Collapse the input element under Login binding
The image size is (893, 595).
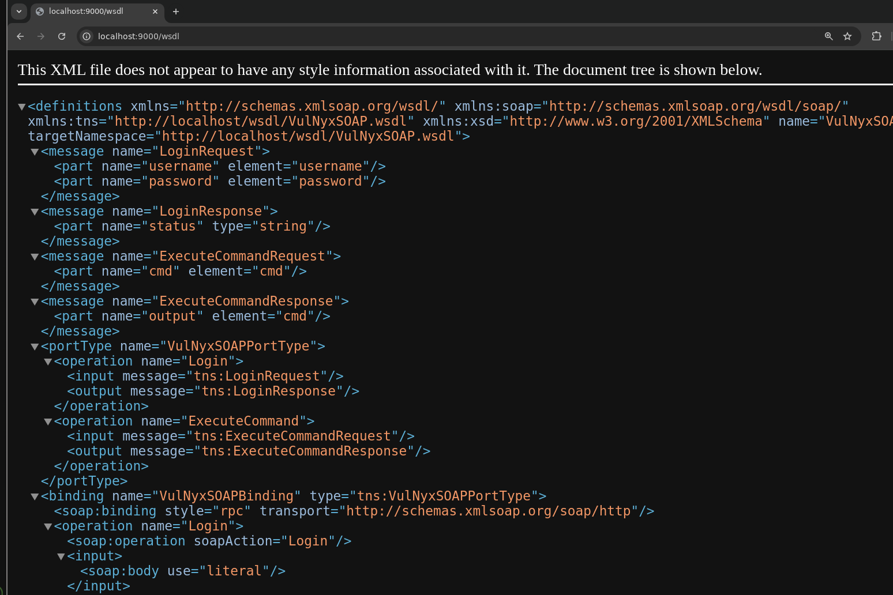click(x=61, y=556)
